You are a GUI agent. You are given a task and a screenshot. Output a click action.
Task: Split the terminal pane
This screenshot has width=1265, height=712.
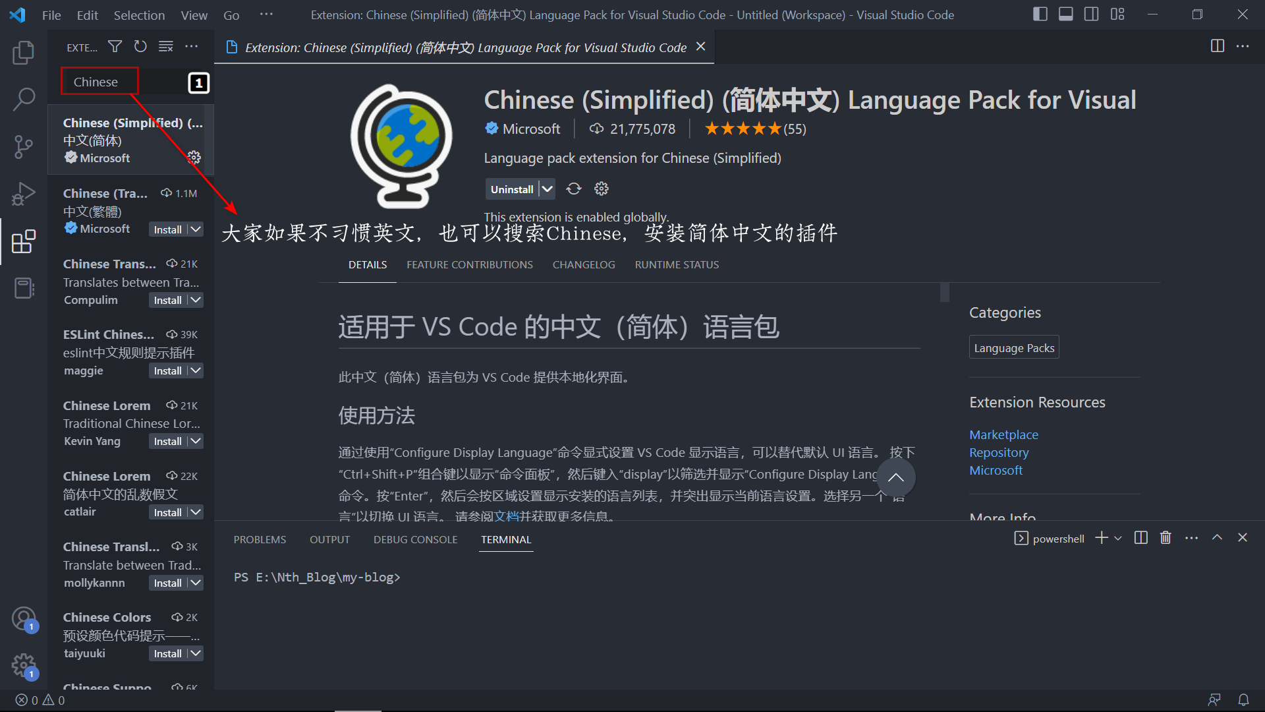(x=1141, y=538)
